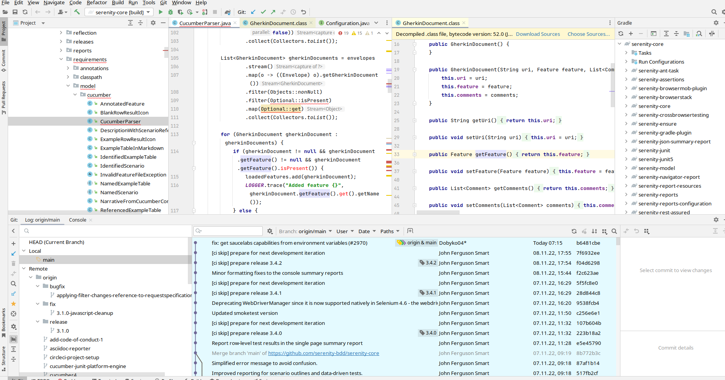725x380 pixels.
Task: Click Execute Gradle Task icon
Action: tap(653, 34)
